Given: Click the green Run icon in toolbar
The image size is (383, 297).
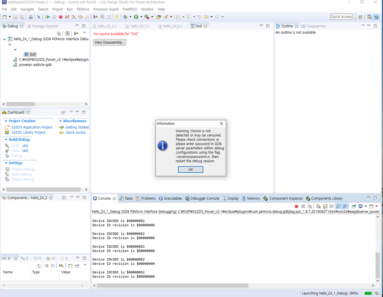Looking at the screenshot, I should tap(136, 17).
